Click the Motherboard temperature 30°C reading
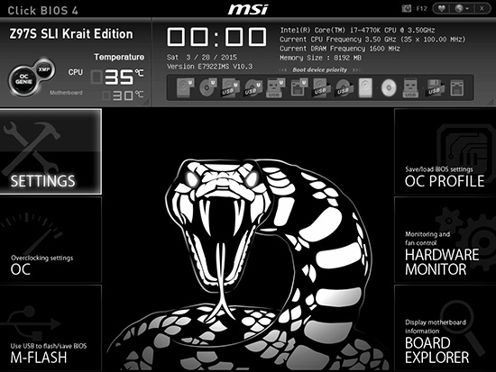This screenshot has height=372, width=496. 123,95
